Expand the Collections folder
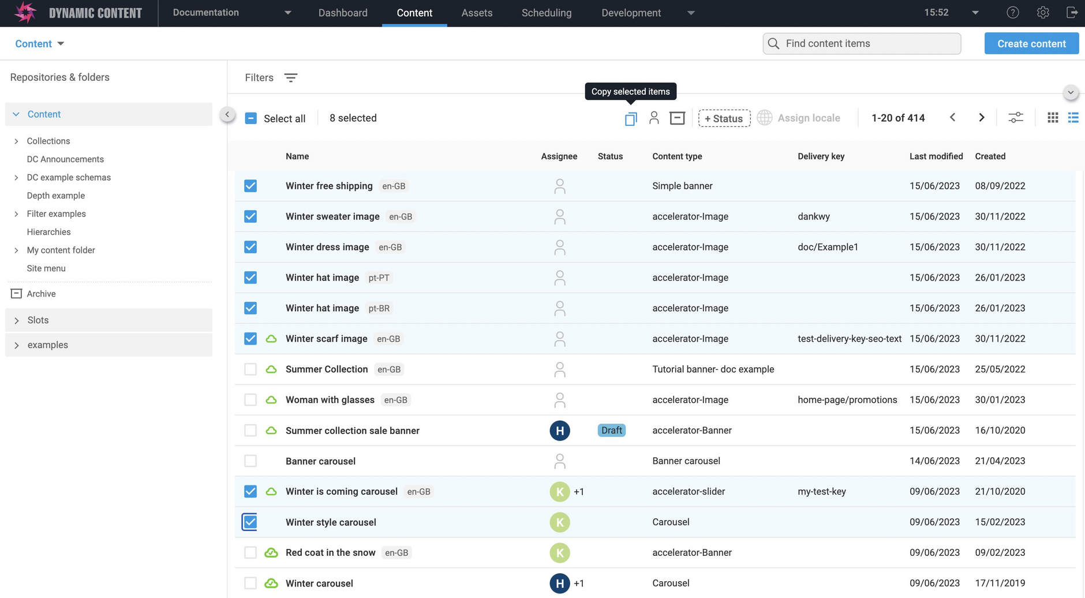 [16, 141]
